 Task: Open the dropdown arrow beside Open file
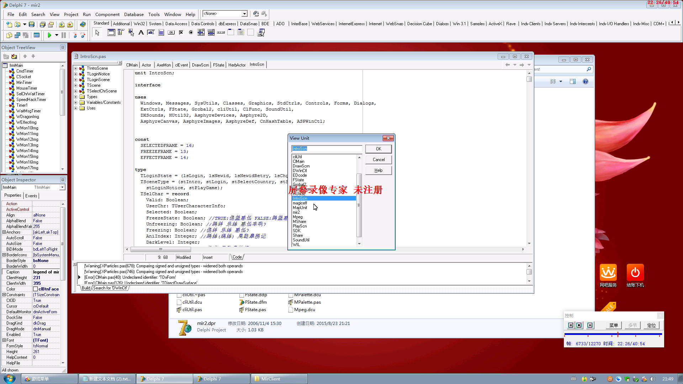click(x=25, y=25)
